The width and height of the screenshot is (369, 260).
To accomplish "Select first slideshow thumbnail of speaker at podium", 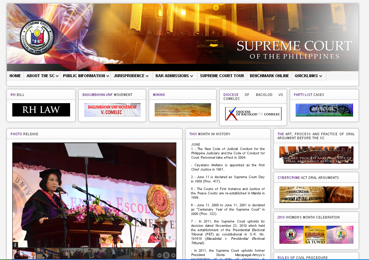I will [x=24, y=254].
